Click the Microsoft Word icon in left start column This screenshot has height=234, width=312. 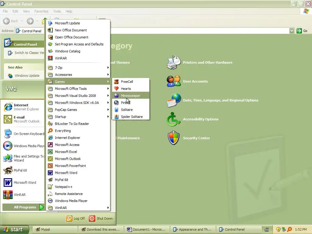click(8, 183)
